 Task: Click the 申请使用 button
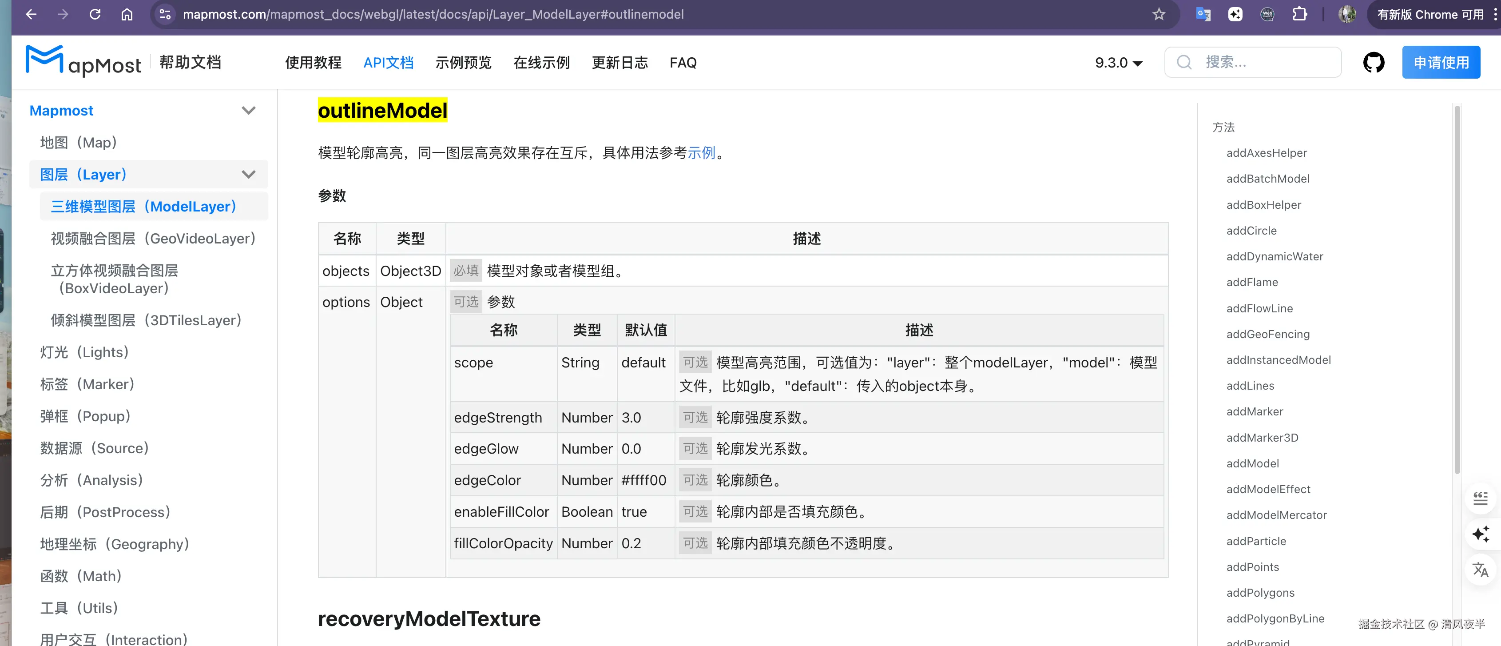(x=1441, y=62)
